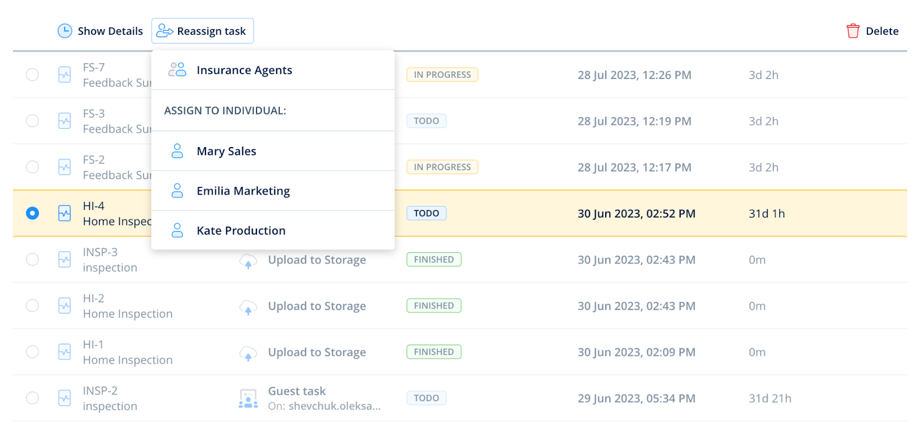Select Mary Sales in the menu
This screenshot has height=424, width=916.
226,152
